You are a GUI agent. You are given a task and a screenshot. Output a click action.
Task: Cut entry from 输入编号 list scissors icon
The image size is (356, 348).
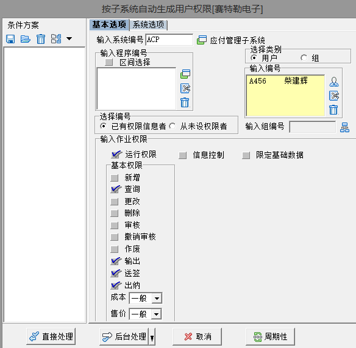point(334,96)
